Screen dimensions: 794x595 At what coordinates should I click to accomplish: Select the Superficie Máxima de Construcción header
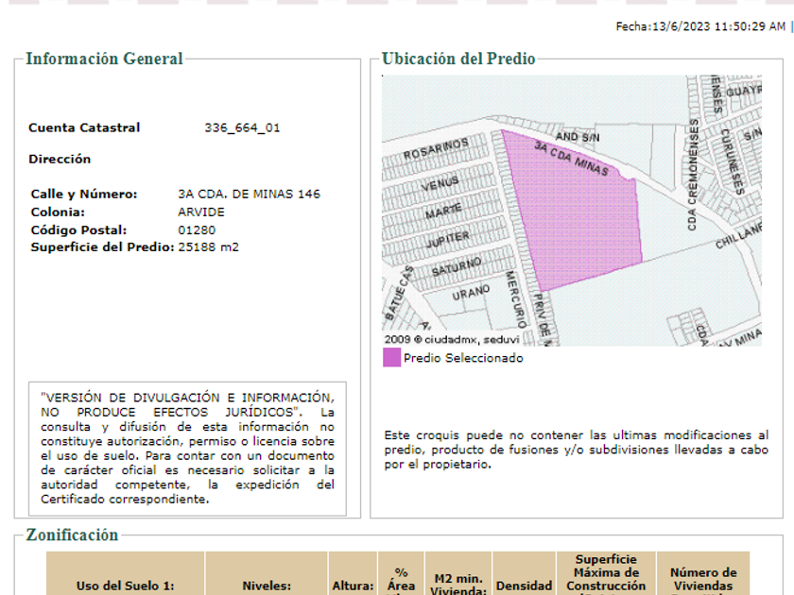tap(606, 573)
